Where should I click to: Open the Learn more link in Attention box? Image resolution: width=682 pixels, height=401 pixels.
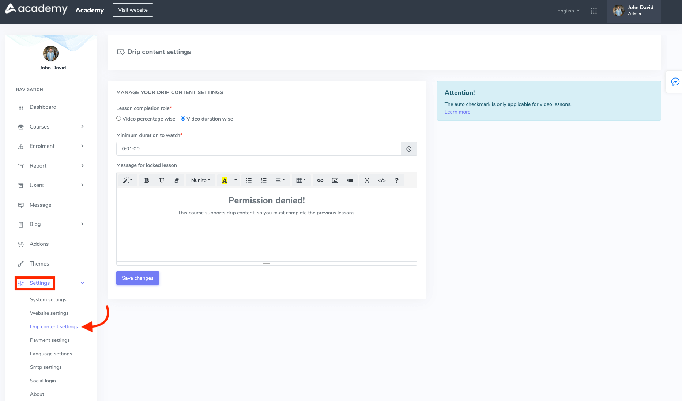click(457, 112)
